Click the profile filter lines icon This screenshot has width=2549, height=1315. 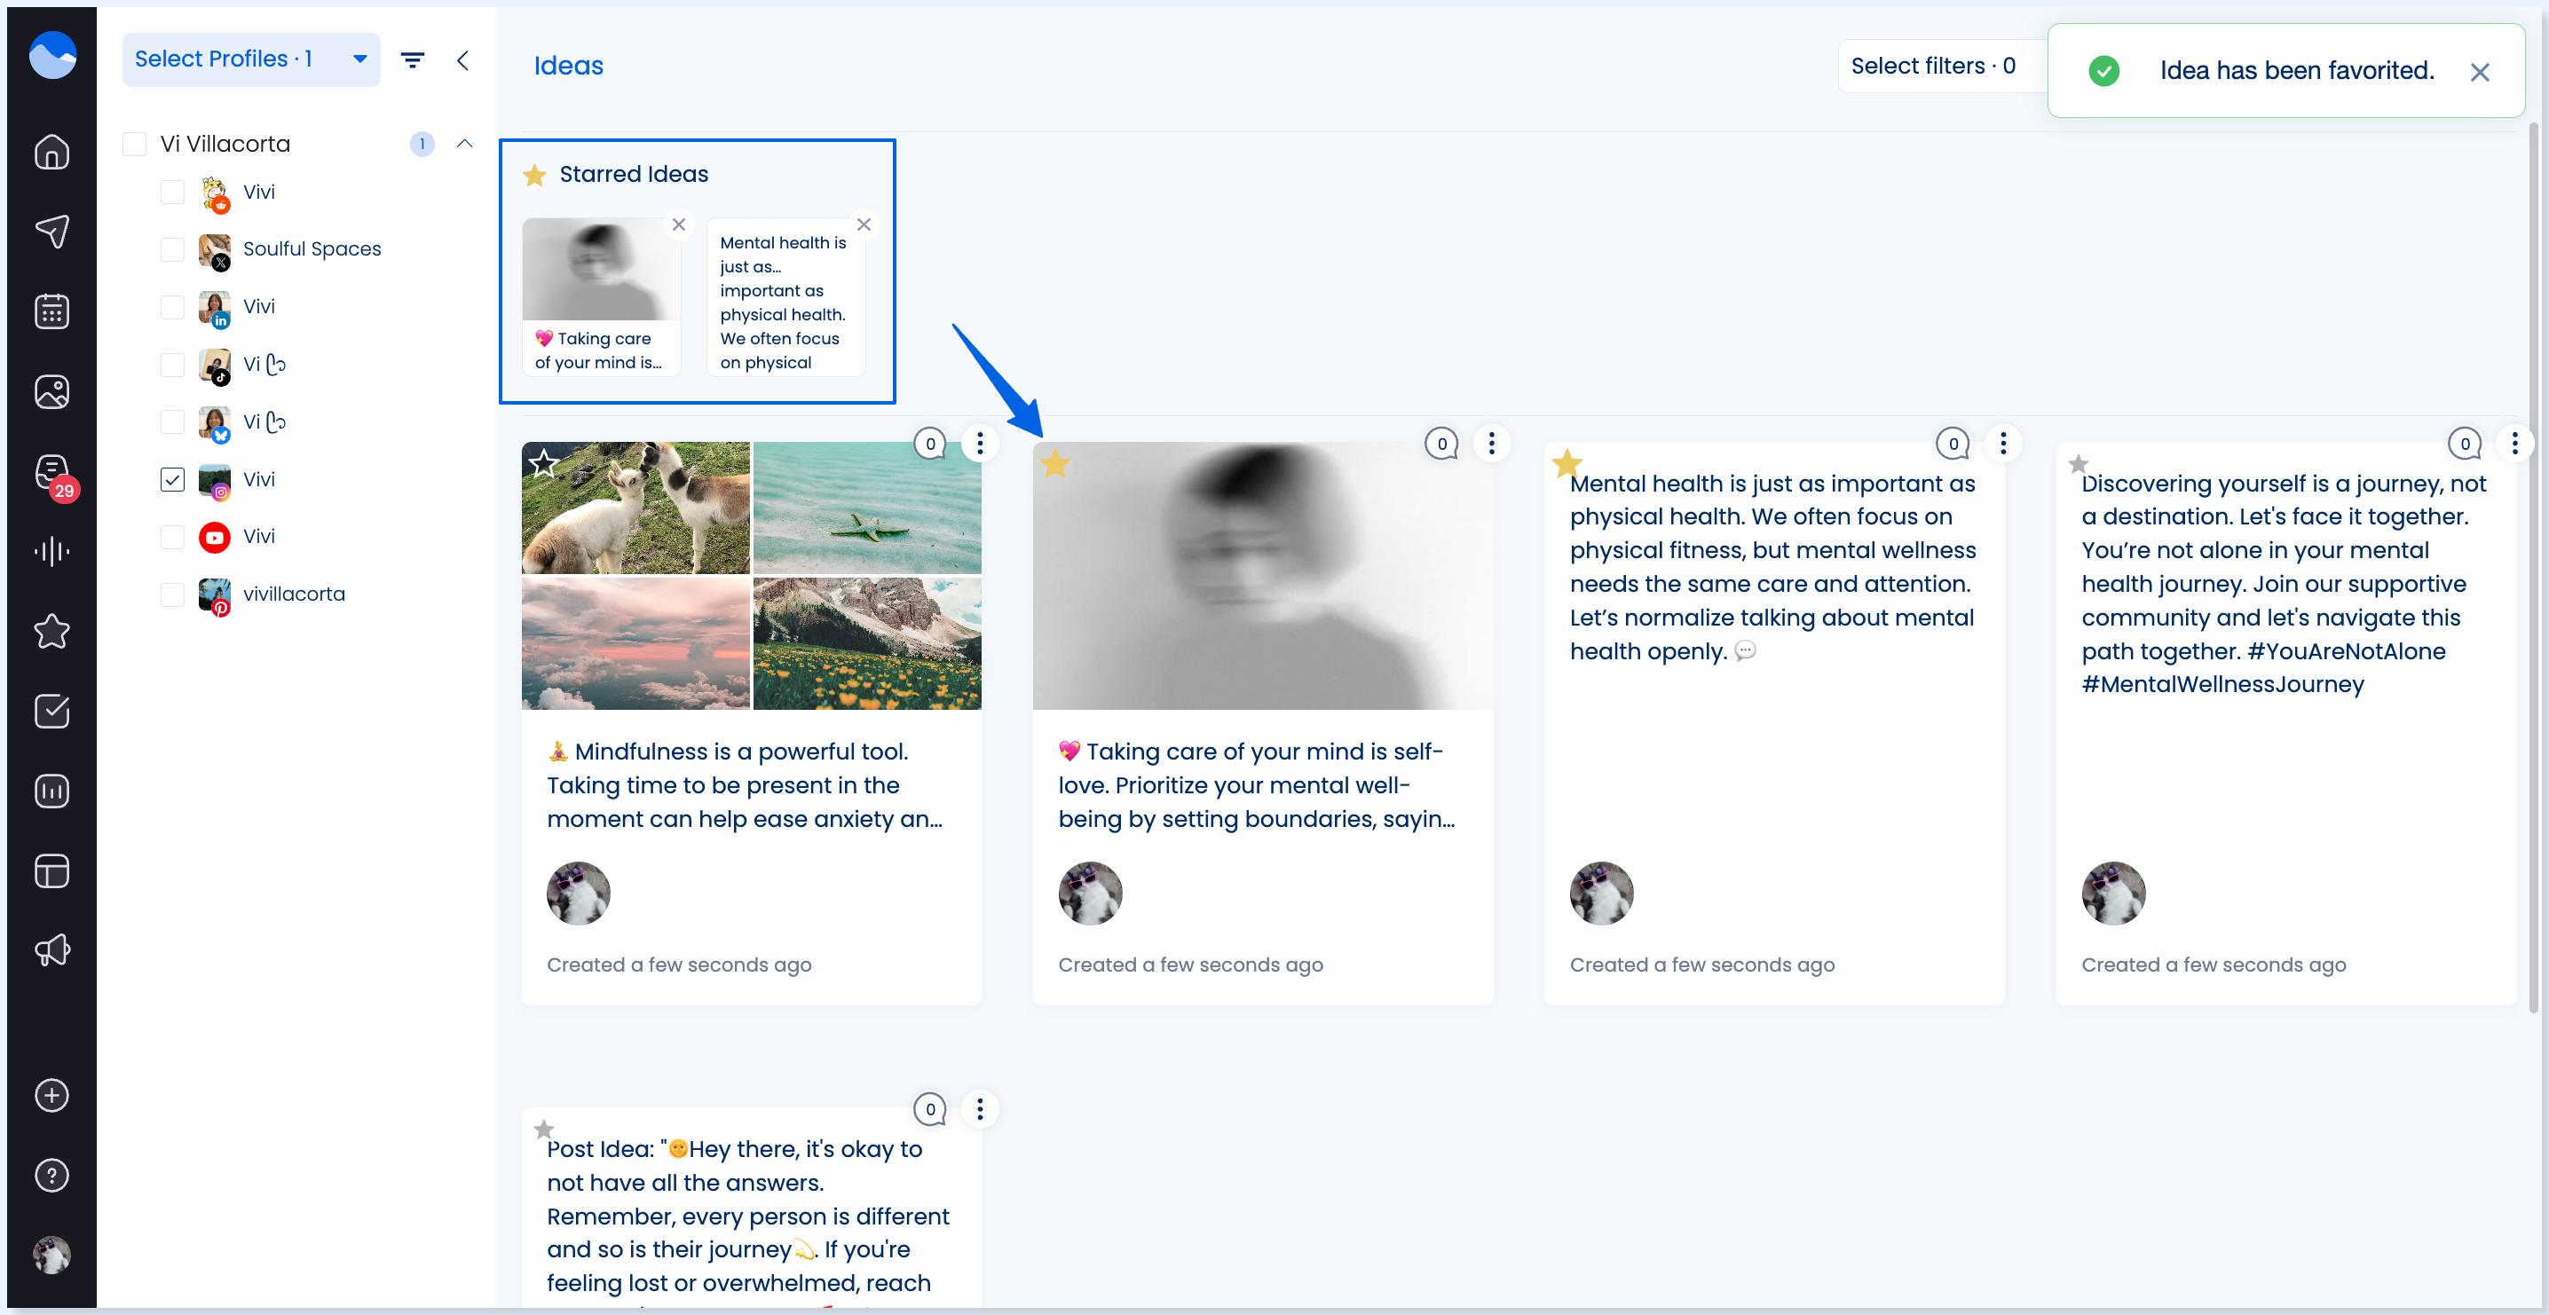(x=413, y=60)
